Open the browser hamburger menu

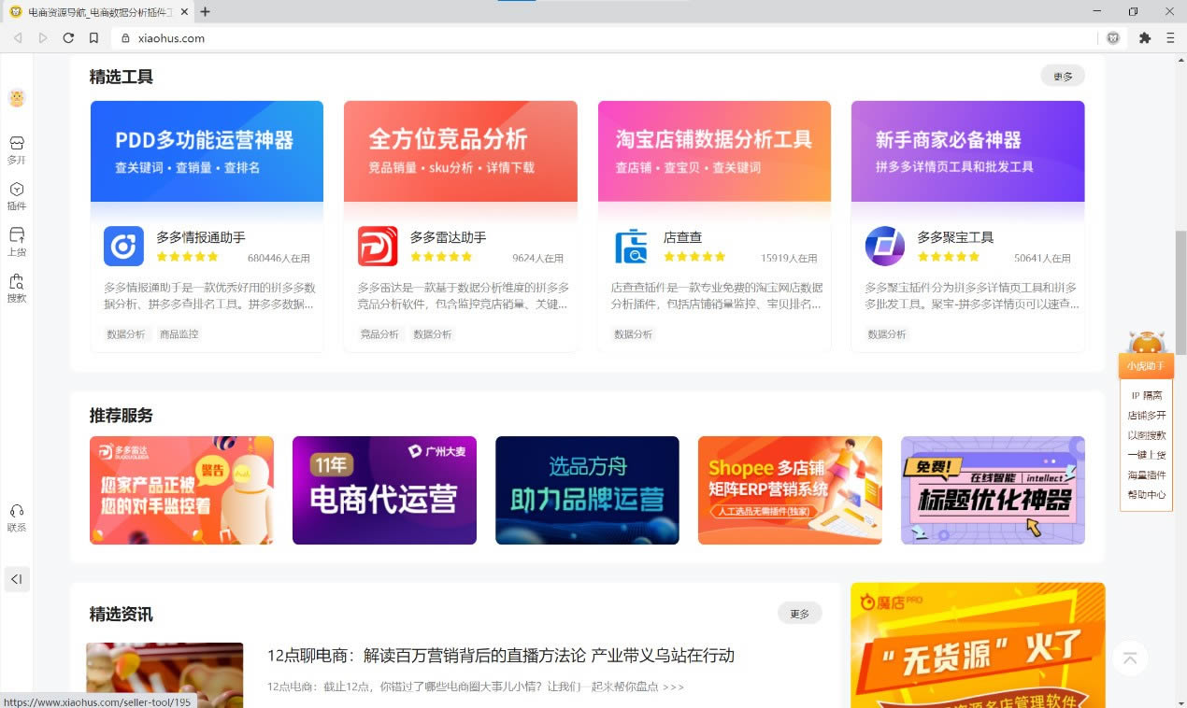1170,38
